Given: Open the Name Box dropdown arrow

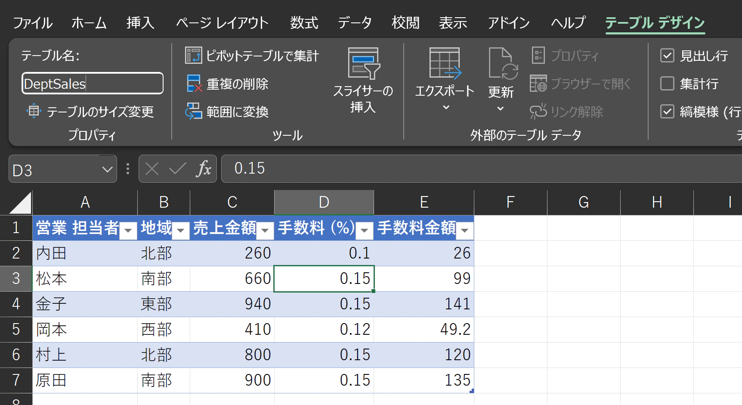Looking at the screenshot, I should [x=107, y=169].
